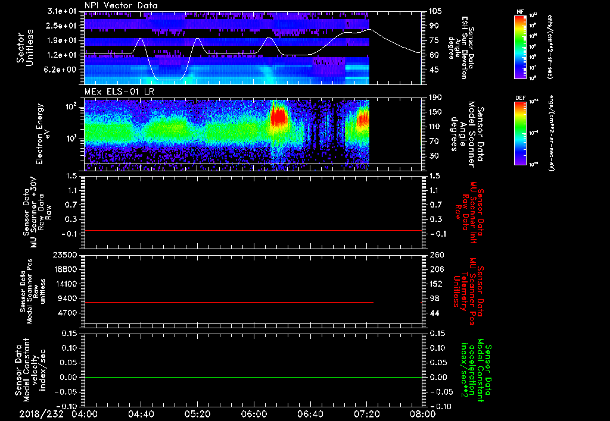Click the 06:40 time axis label
Image resolution: width=610 pixels, height=421 pixels.
(310, 413)
